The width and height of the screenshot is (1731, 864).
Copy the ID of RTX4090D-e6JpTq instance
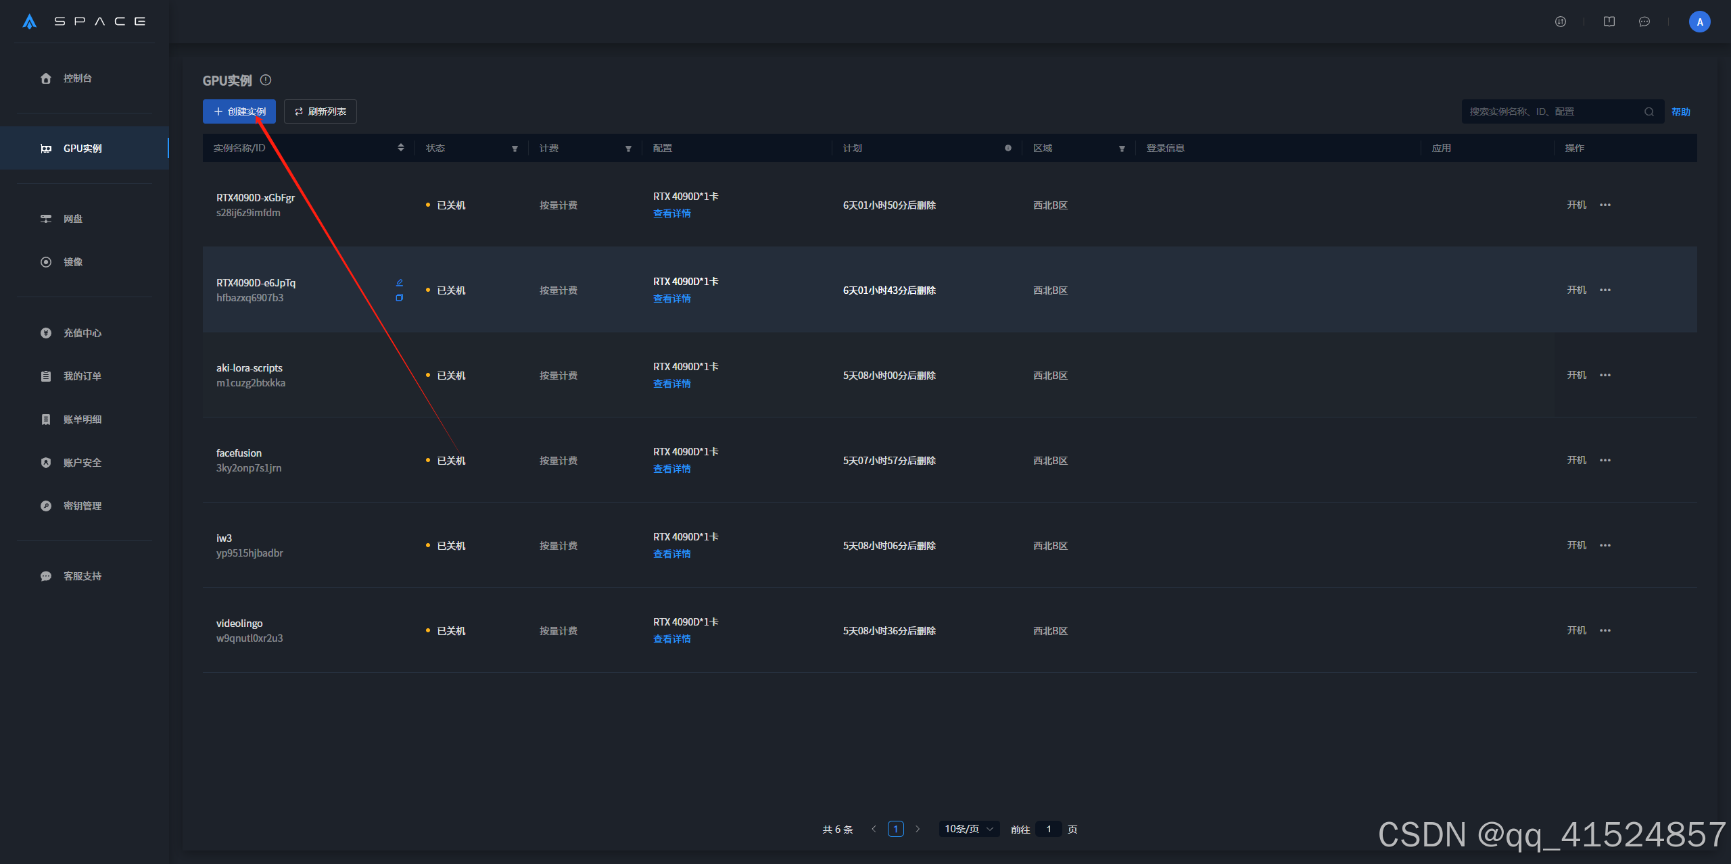pyautogui.click(x=400, y=298)
